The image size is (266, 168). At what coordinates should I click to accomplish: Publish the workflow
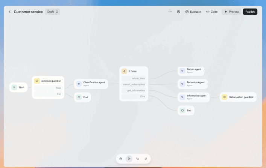pos(250,12)
